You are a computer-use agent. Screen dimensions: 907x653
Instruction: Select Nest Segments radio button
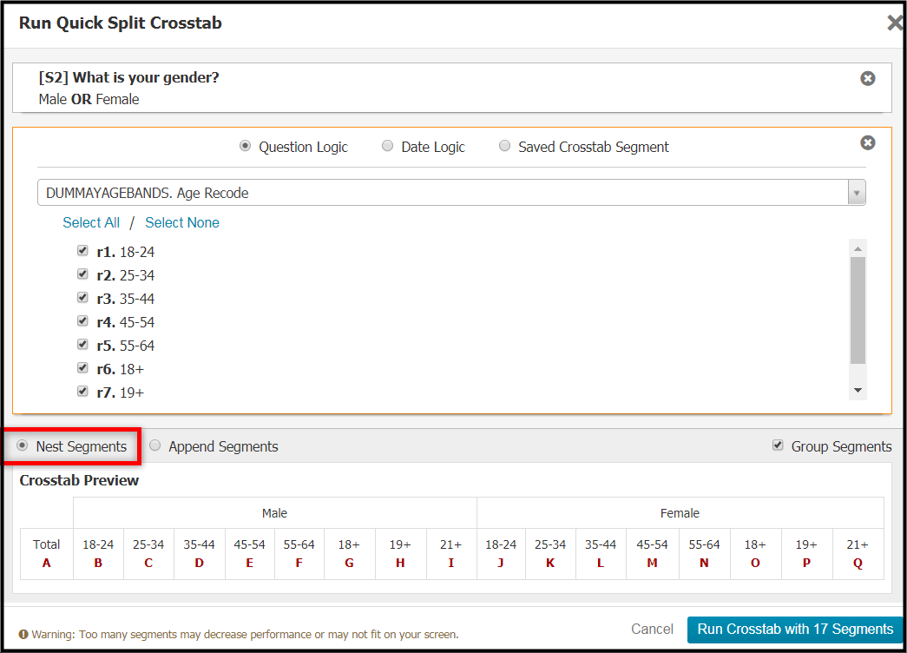point(22,445)
